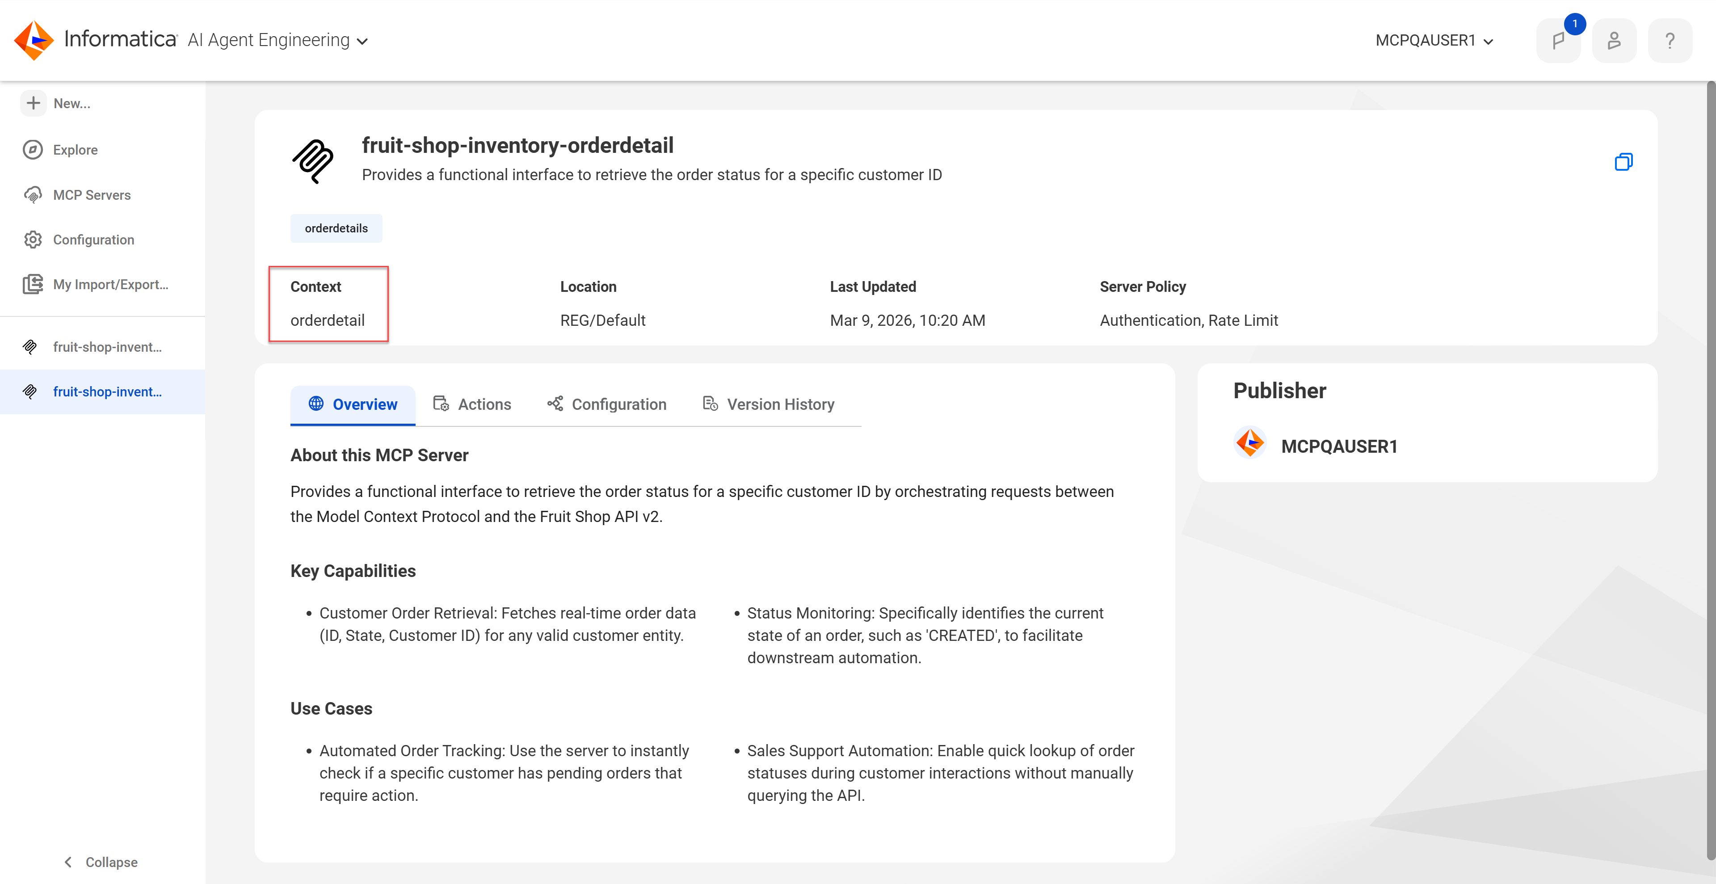Click the Configuration gear icon in sidebar
Image resolution: width=1716 pixels, height=884 pixels.
[x=33, y=240]
